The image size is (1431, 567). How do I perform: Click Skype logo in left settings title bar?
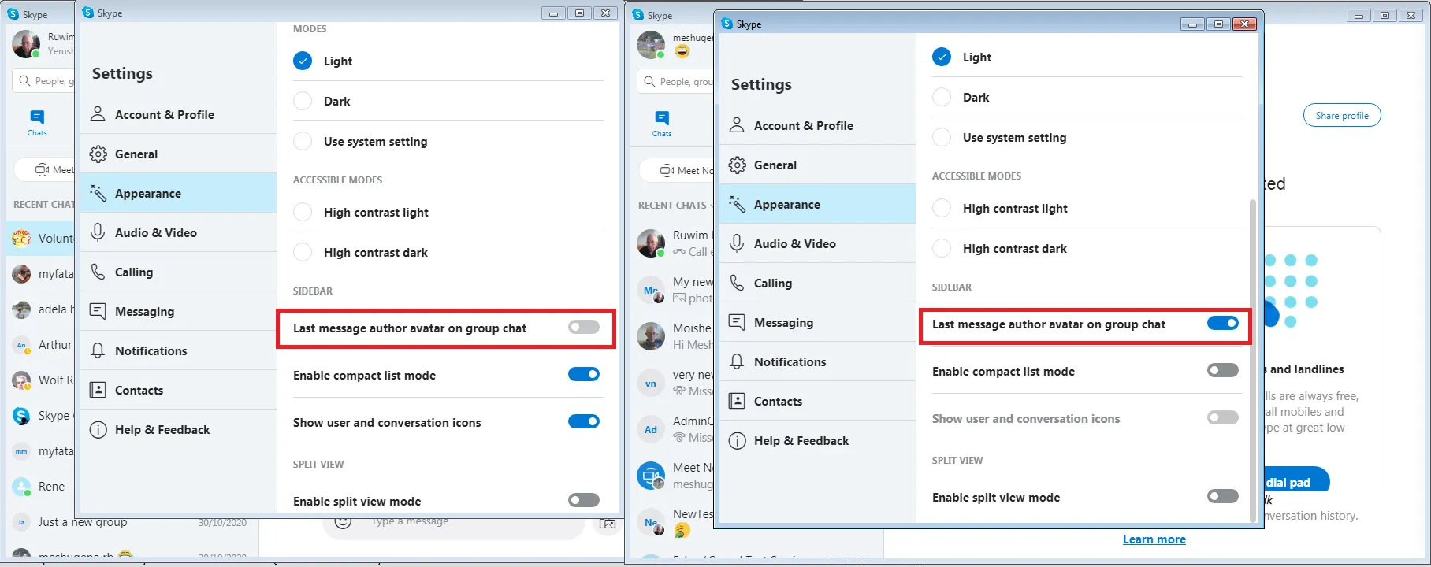pyautogui.click(x=87, y=13)
